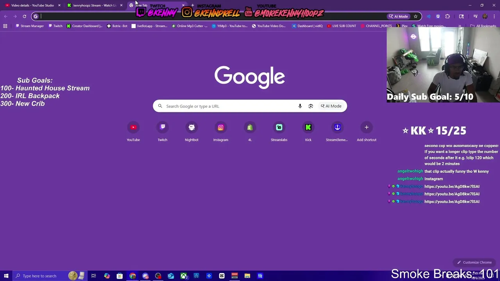Open the Chrome profile avatar
This screenshot has width=500, height=281.
pos(485,16)
